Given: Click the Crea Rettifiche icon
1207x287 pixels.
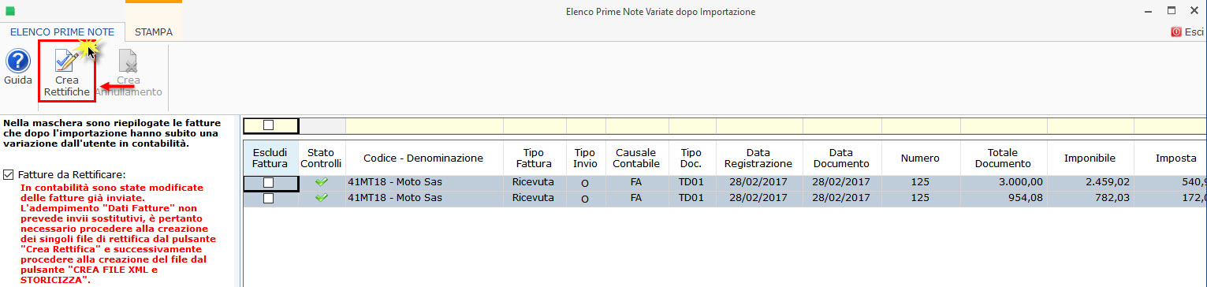Looking at the screenshot, I should (67, 61).
